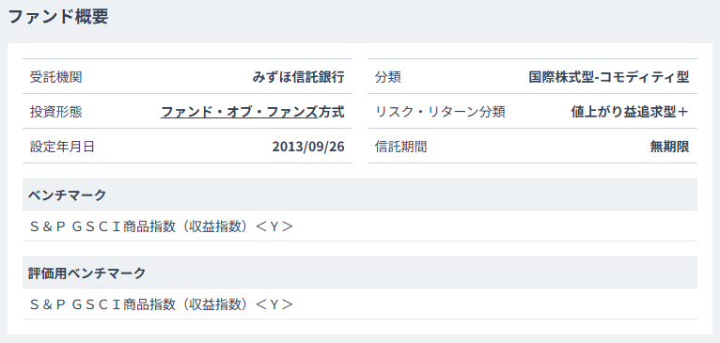Select the 無期限 trust period value
The width and height of the screenshot is (720, 343).
pyautogui.click(x=669, y=147)
